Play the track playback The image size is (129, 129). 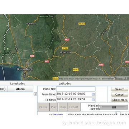pos(54,107)
